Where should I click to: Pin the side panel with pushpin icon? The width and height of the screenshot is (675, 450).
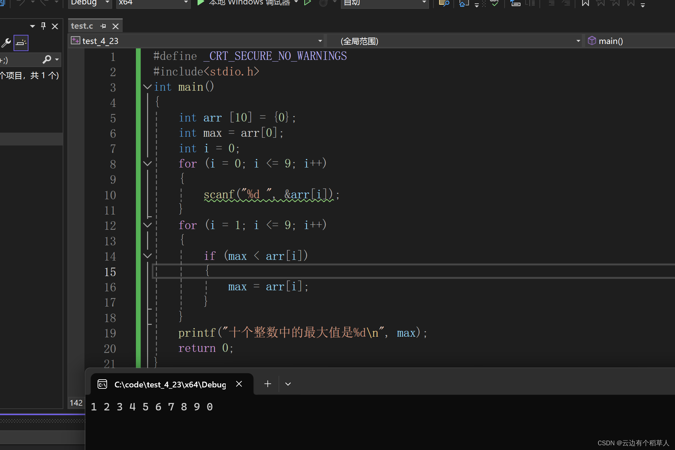click(x=43, y=26)
